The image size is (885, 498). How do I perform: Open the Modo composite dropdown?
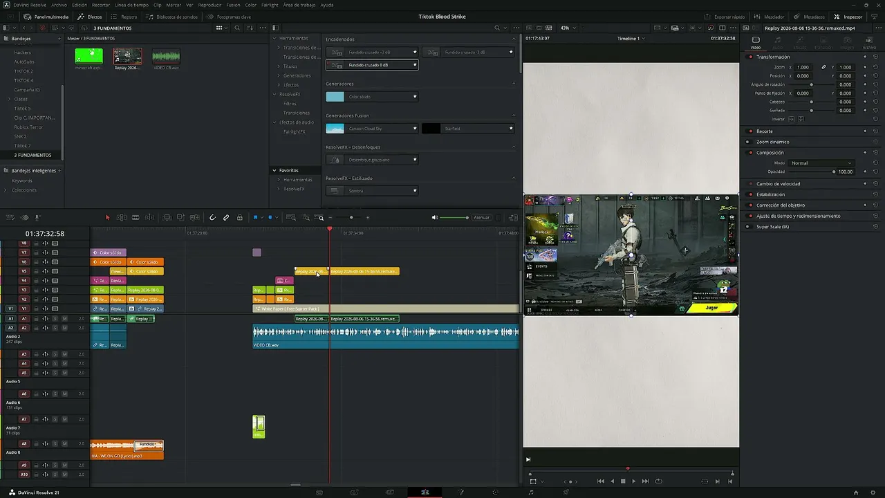[x=821, y=163]
